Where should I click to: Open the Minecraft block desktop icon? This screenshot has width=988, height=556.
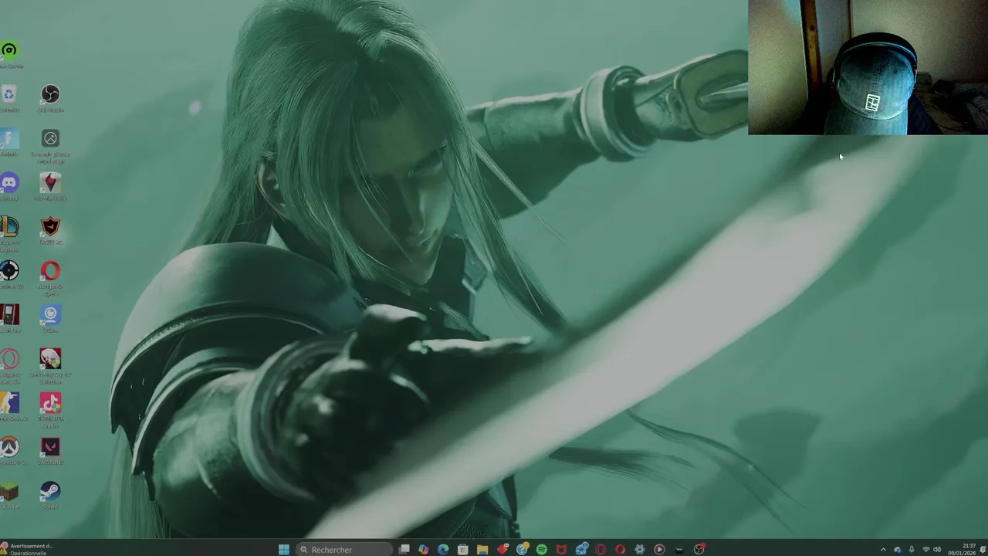(x=9, y=494)
